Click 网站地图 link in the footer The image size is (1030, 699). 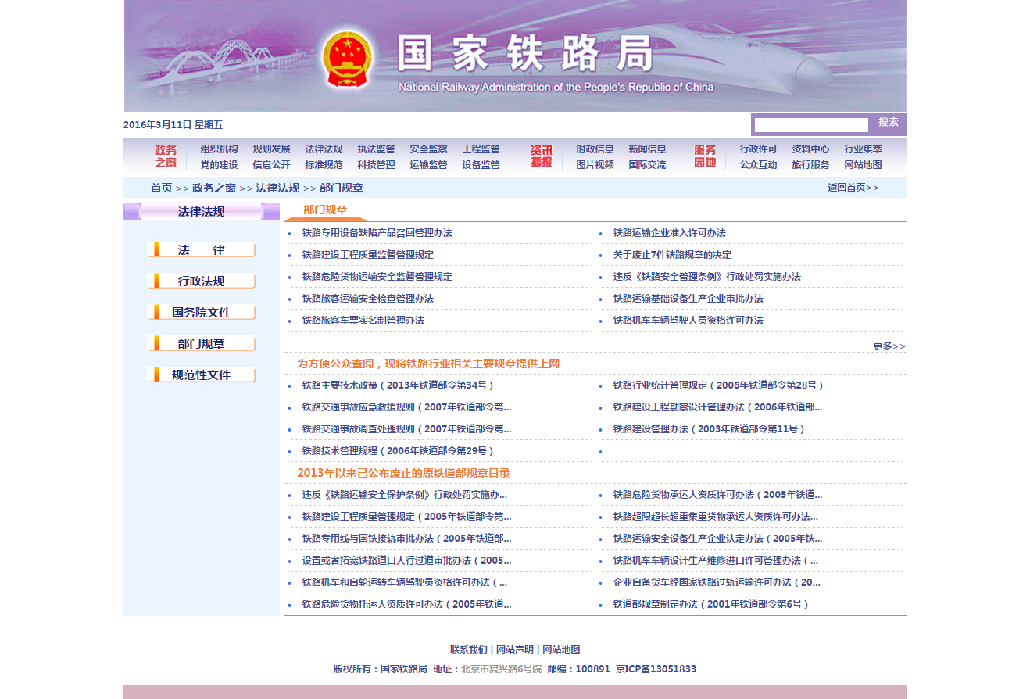561,650
